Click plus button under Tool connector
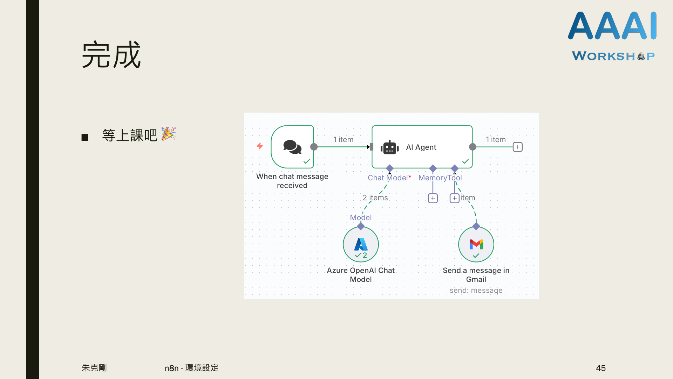The image size is (673, 379). pyautogui.click(x=454, y=198)
